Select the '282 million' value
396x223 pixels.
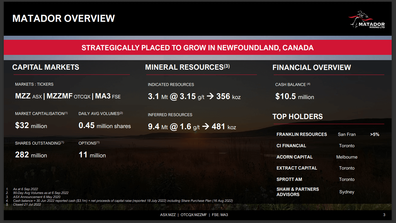coord(31,155)
